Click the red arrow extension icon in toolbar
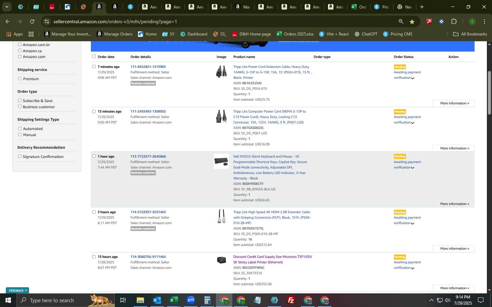The height and width of the screenshot is (307, 492). (429, 21)
